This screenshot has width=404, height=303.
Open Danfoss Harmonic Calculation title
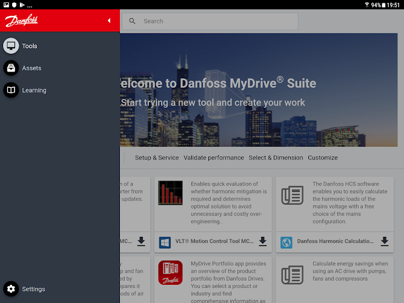click(x=335, y=241)
